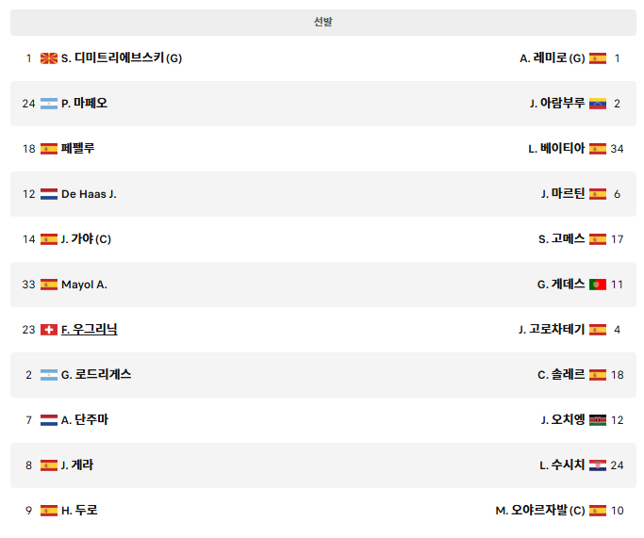Open the J. 고로차테기 player entry
This screenshot has height=538, width=644.
[552, 329]
